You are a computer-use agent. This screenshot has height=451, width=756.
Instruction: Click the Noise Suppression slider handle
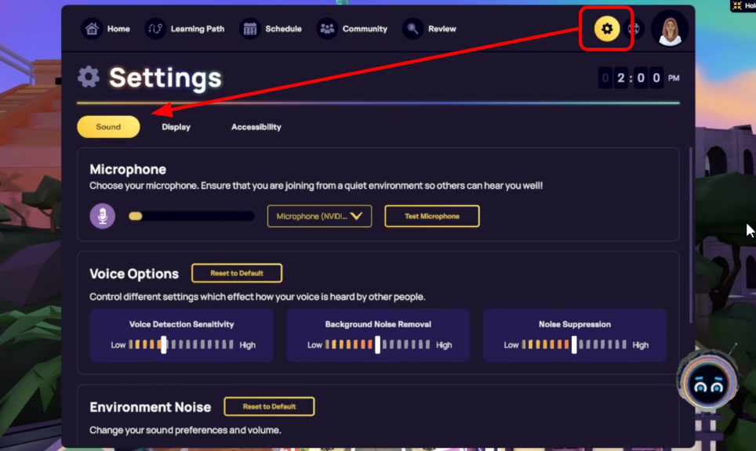coord(574,345)
